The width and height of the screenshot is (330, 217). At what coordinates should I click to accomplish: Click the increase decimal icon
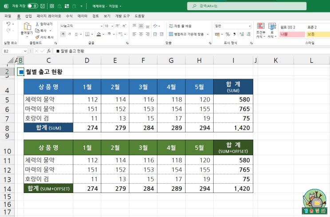click(x=242, y=34)
